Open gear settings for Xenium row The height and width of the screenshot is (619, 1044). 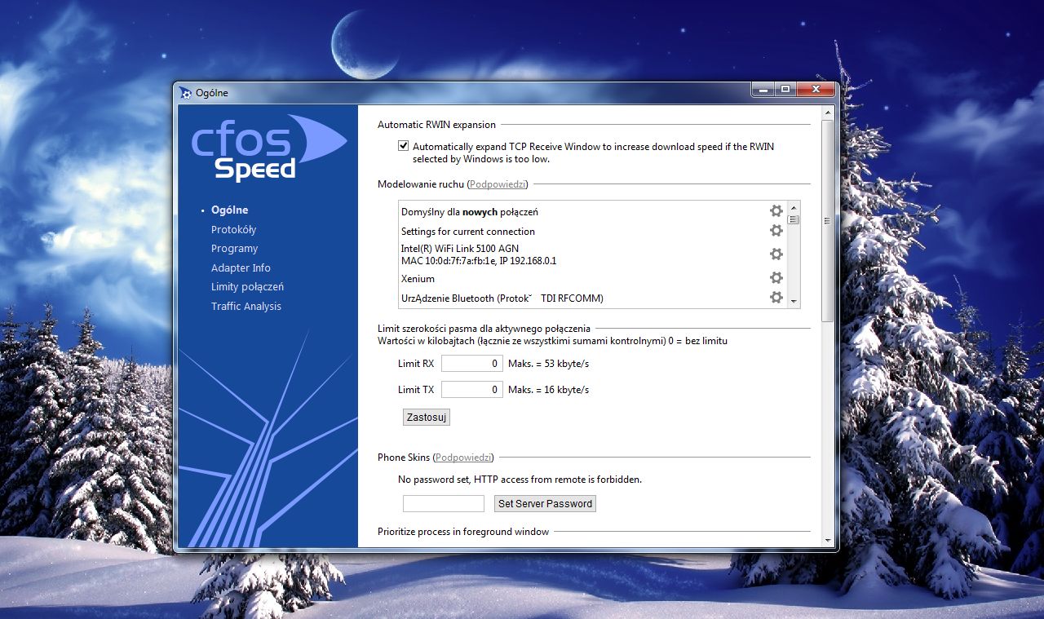(776, 278)
